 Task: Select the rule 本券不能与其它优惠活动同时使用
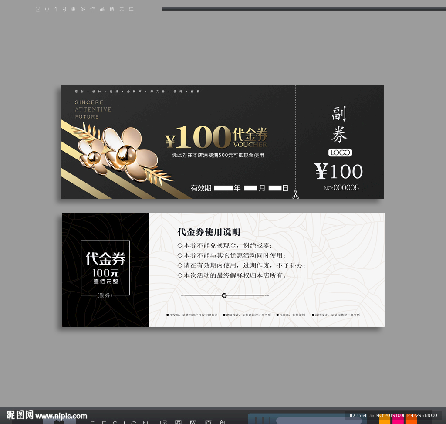pos(232,255)
